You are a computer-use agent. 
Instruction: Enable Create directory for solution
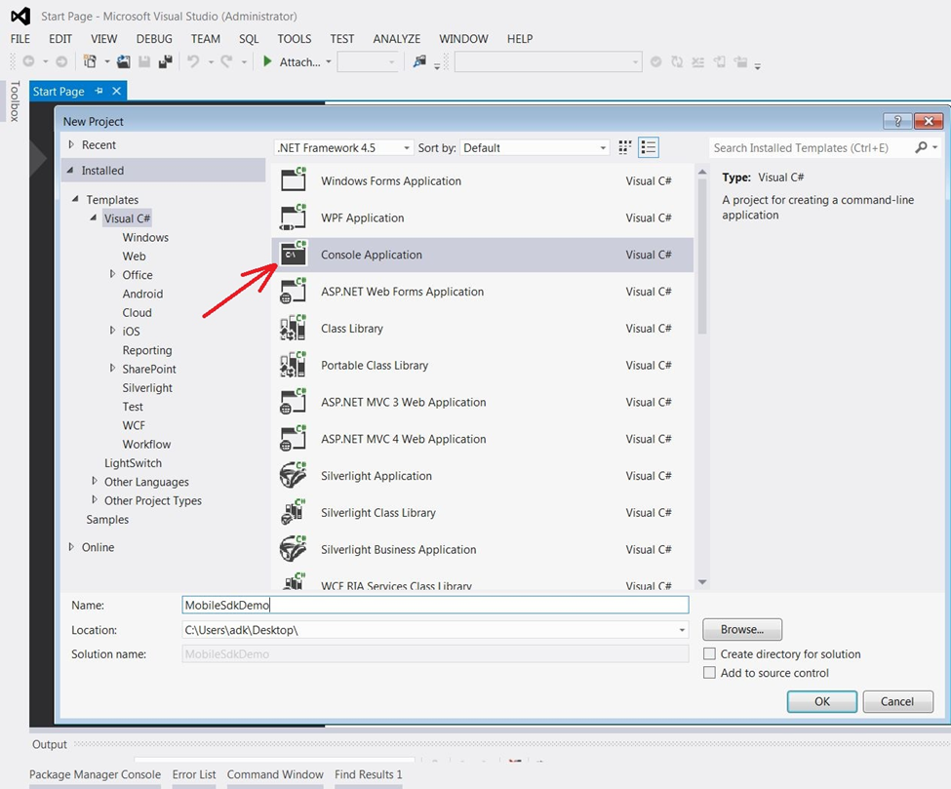(x=709, y=653)
